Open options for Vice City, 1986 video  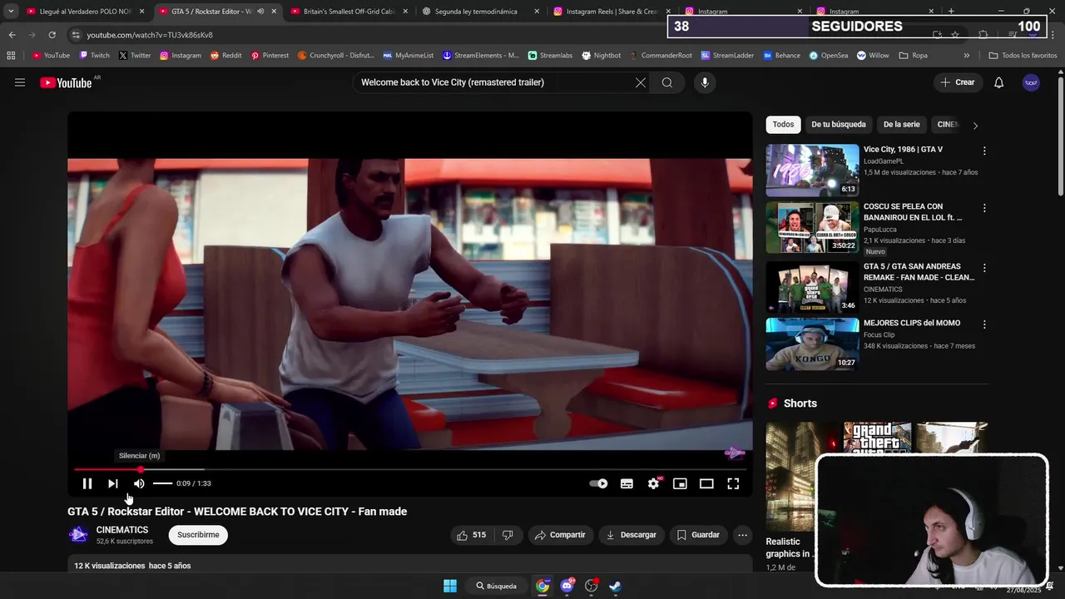(x=984, y=151)
